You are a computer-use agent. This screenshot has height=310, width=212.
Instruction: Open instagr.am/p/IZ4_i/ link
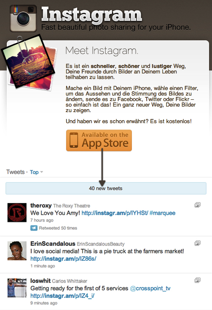pos(62,296)
